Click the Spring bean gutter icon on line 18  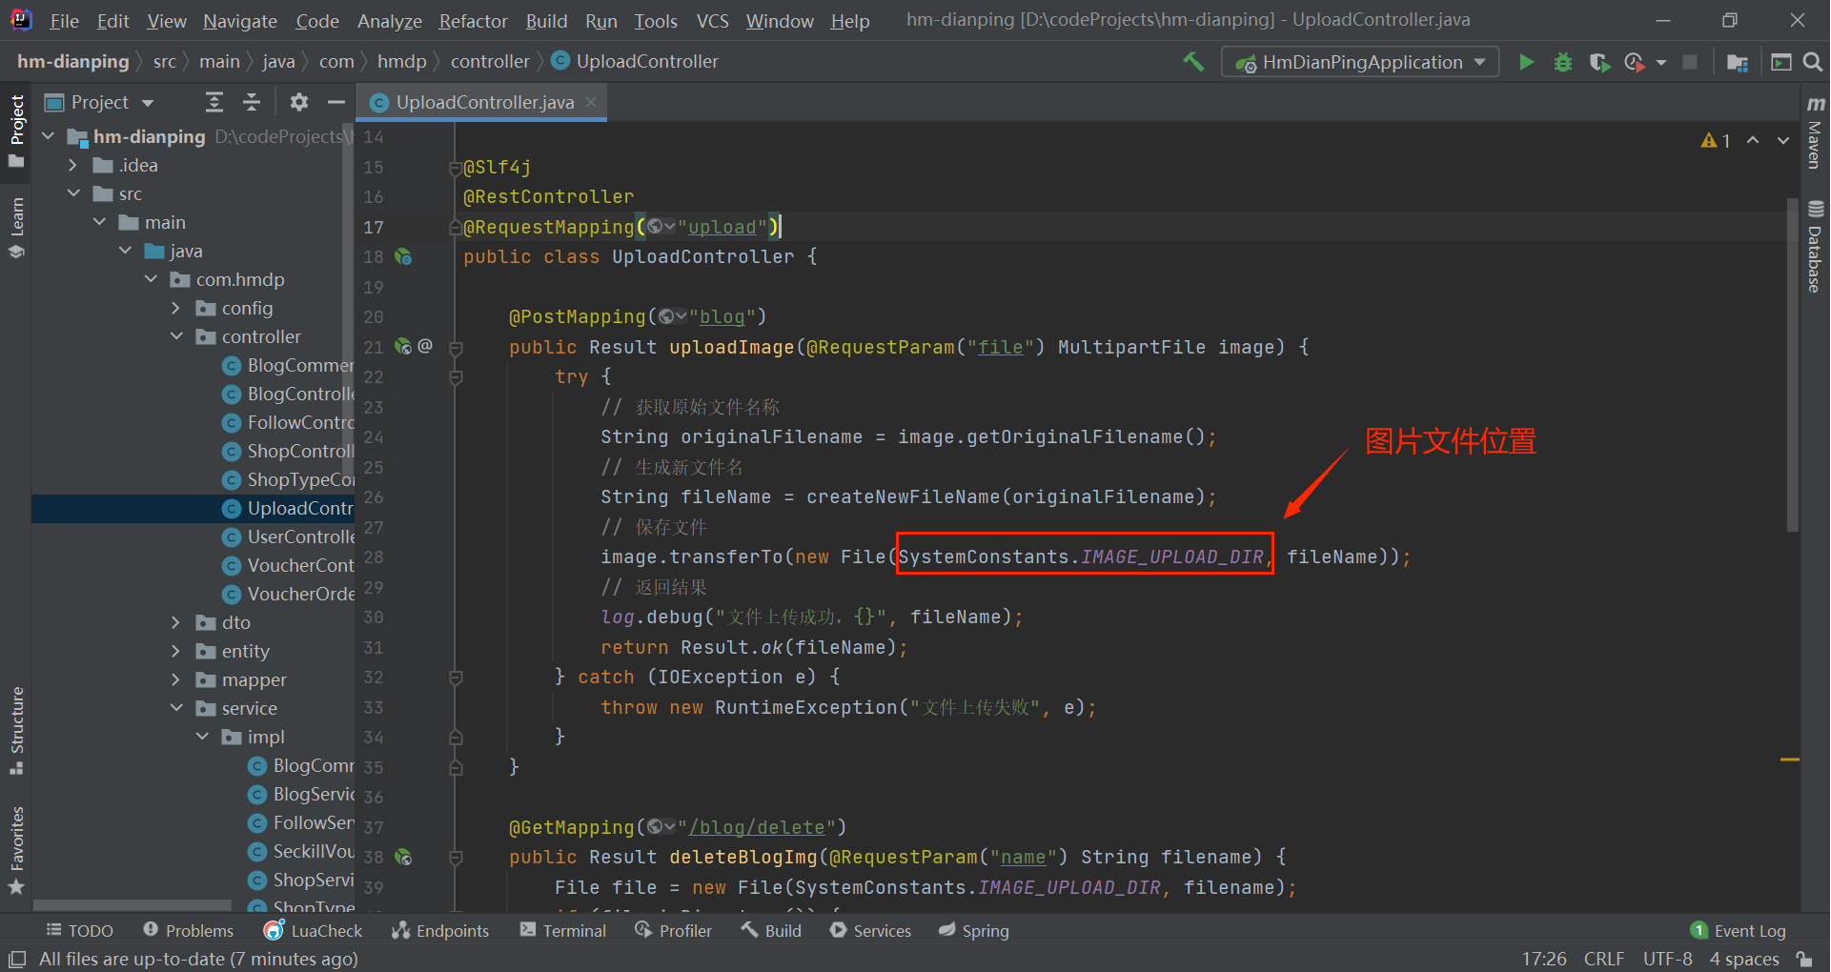403,256
